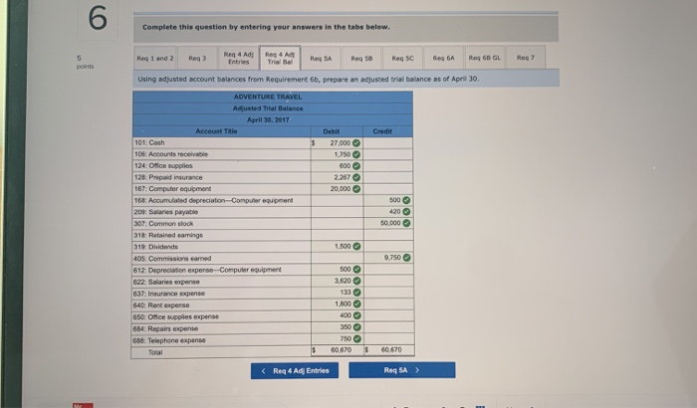Click the left chevron on Req 4 Adj Entries button
The image size is (697, 408).
tap(264, 370)
